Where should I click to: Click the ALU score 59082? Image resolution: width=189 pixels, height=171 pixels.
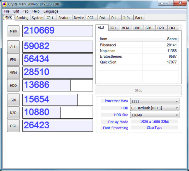pos(58,47)
